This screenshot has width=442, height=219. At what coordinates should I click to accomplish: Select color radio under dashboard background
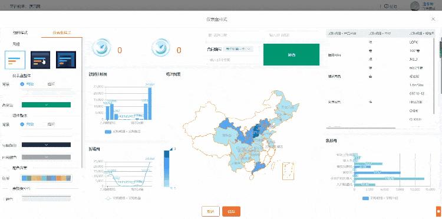pos(22,84)
